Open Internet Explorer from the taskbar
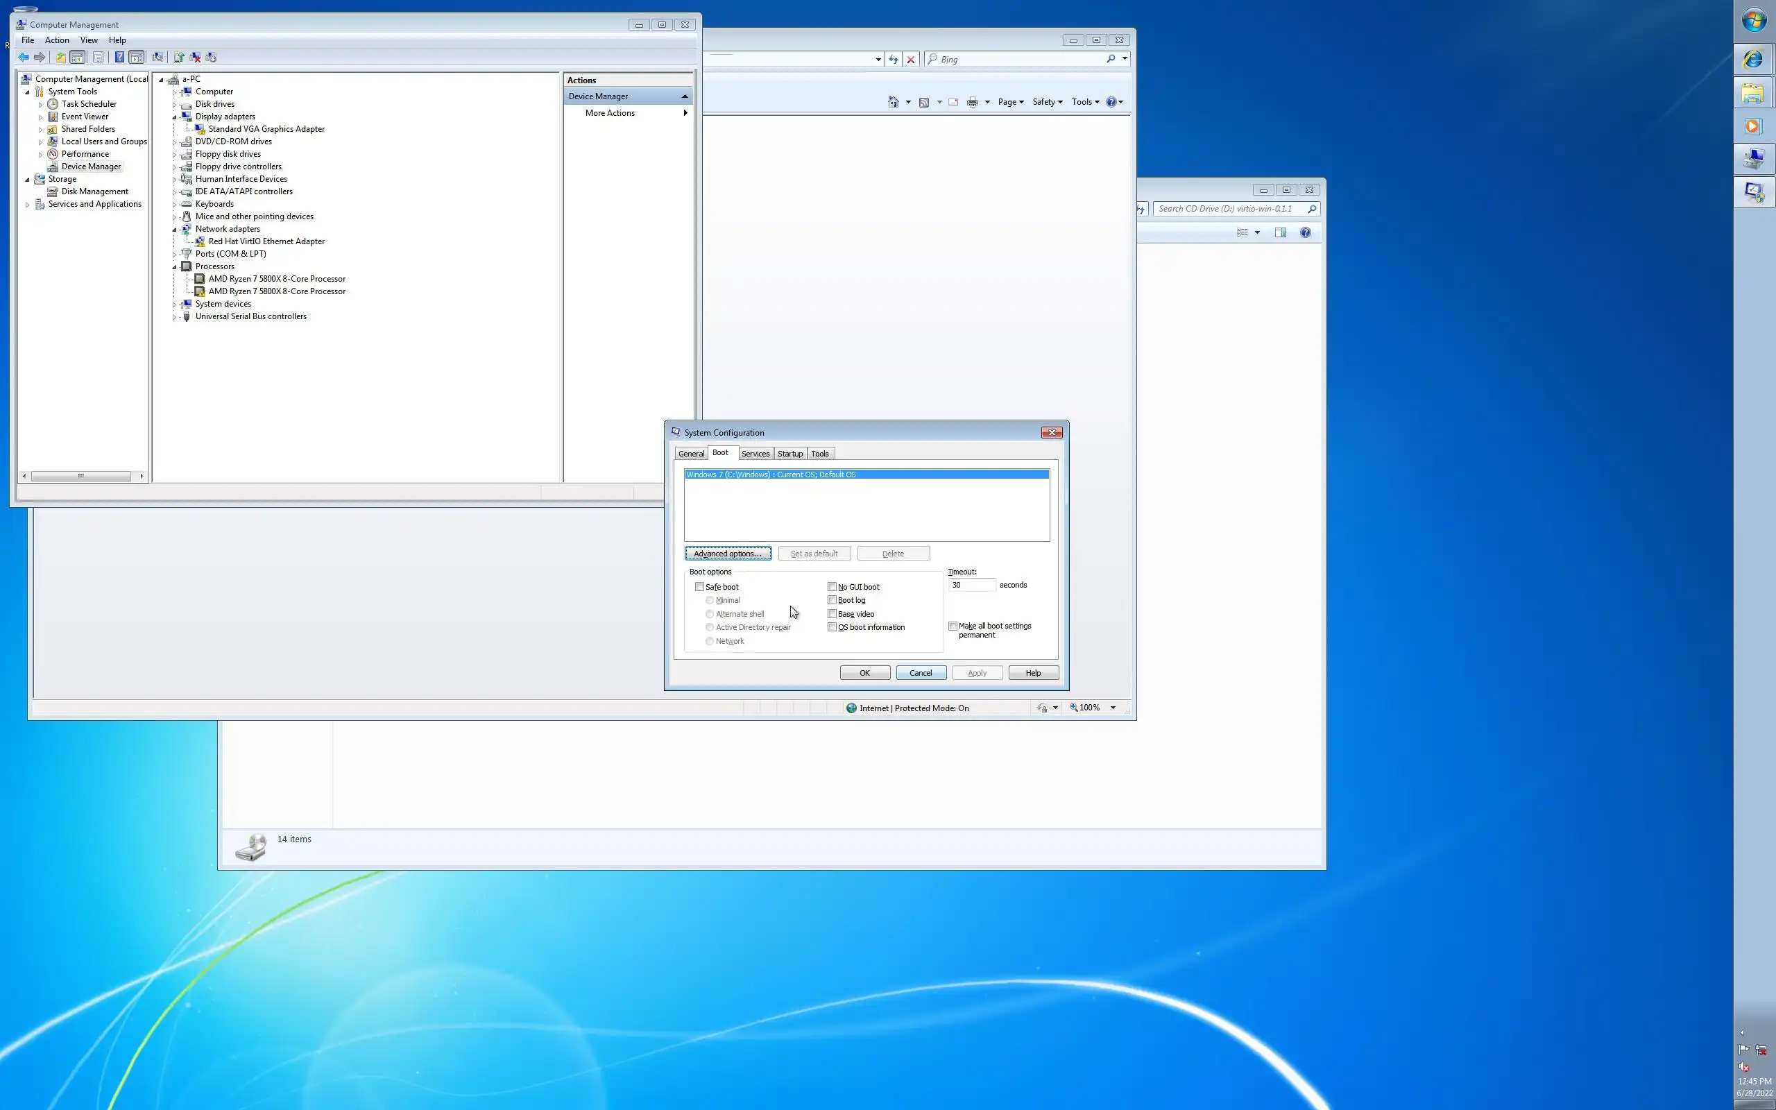The height and width of the screenshot is (1110, 1776). tap(1753, 60)
